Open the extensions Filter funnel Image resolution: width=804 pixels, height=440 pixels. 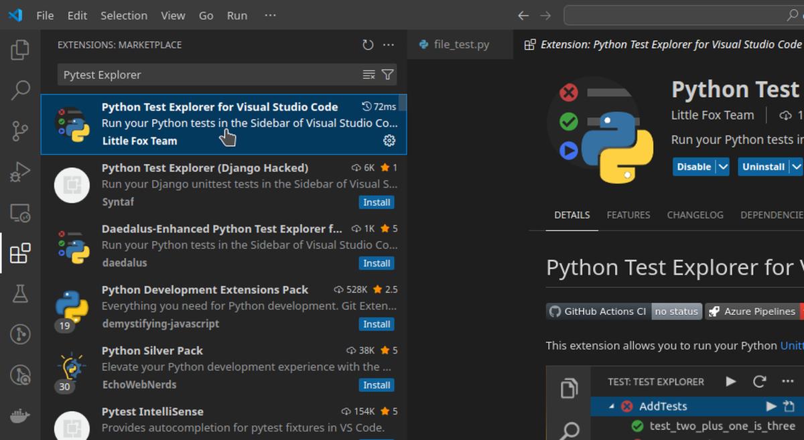click(388, 74)
